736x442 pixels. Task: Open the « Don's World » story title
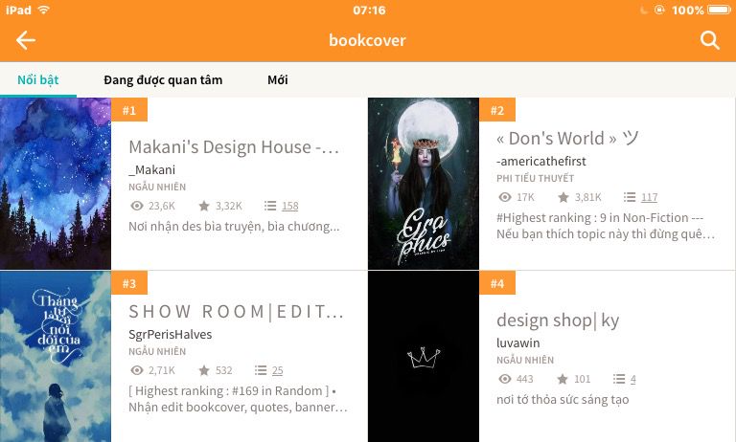tap(567, 139)
